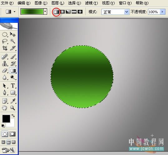168x155 pixels.
Task: Open the opacity slider arrow
Action: [162, 12]
